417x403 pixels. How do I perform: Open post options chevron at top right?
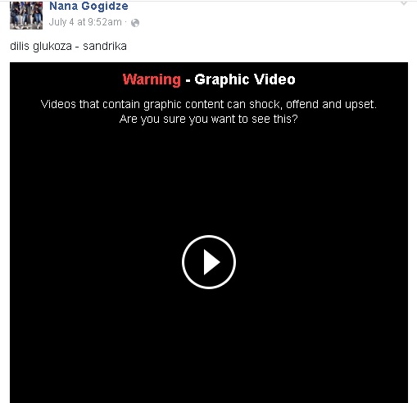404,3
